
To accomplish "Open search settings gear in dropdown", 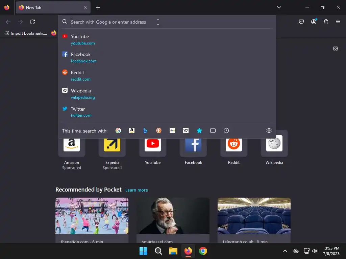I will tap(269, 131).
